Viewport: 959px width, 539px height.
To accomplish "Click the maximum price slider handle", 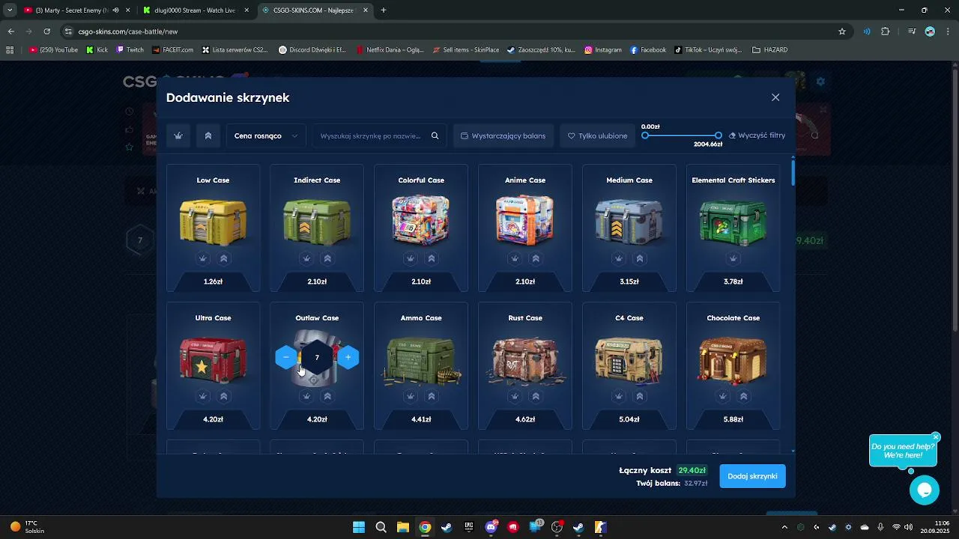I will click(718, 135).
